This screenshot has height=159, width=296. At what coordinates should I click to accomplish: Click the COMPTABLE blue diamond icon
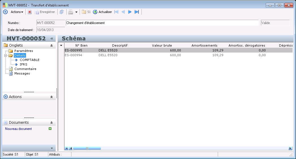[x=16, y=60]
